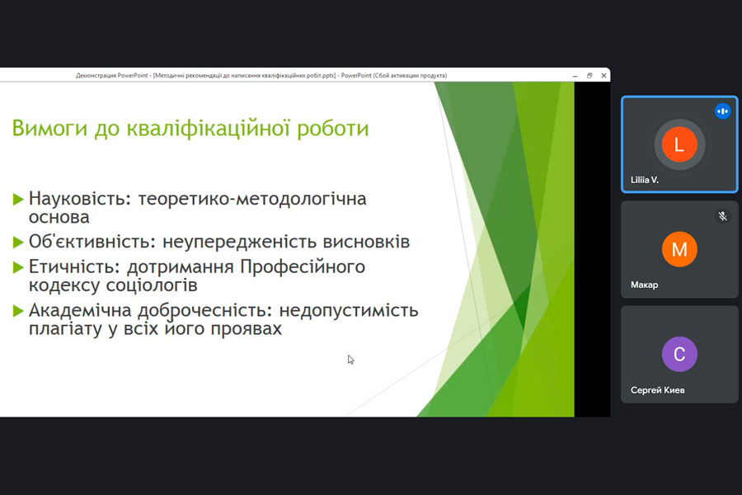Click the green arrow bullet beside Об'єктивність
The image size is (742, 495).
click(18, 243)
